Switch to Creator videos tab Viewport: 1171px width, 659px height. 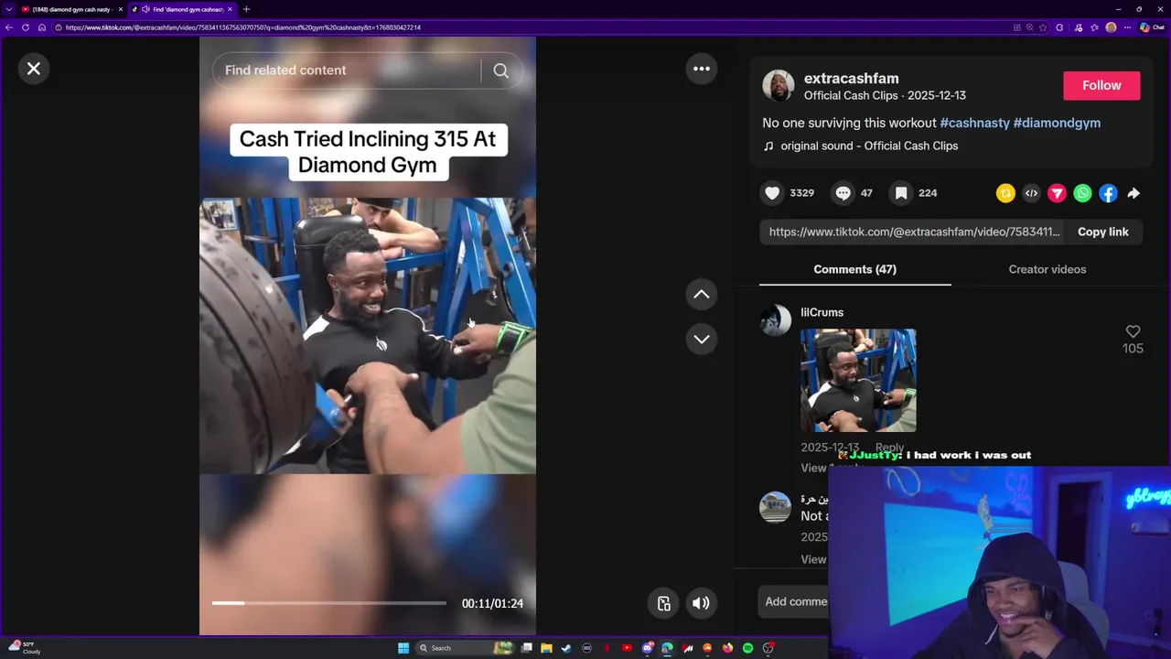(x=1047, y=269)
